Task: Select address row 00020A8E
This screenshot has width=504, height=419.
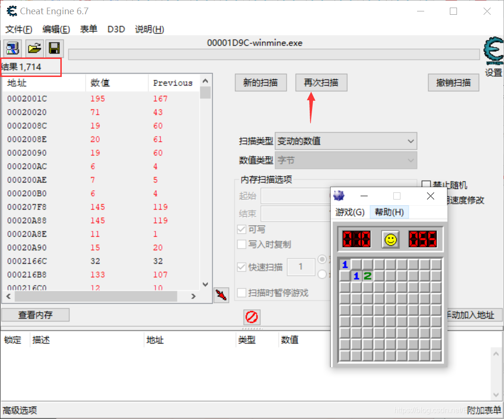Action: [x=101, y=234]
